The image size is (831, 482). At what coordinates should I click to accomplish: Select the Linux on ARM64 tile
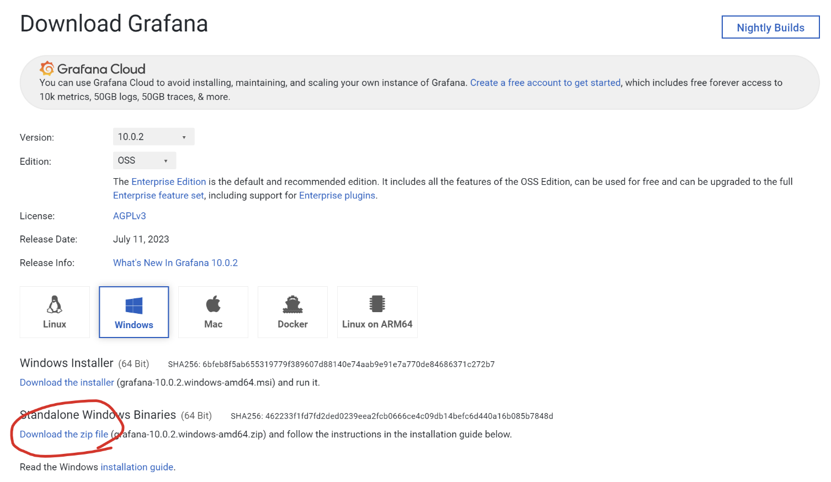[377, 312]
